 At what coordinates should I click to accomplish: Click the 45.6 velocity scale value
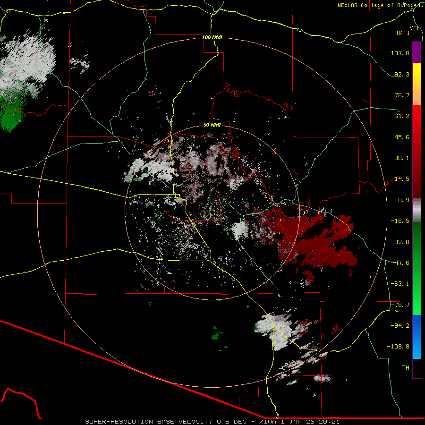(402, 137)
